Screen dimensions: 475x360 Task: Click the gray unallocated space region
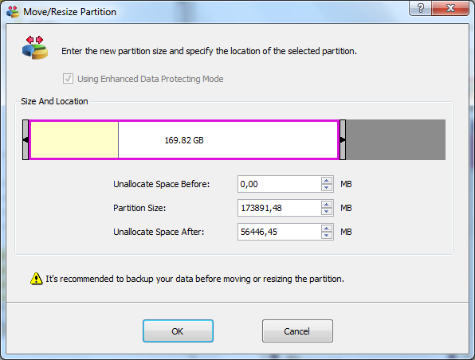click(395, 139)
